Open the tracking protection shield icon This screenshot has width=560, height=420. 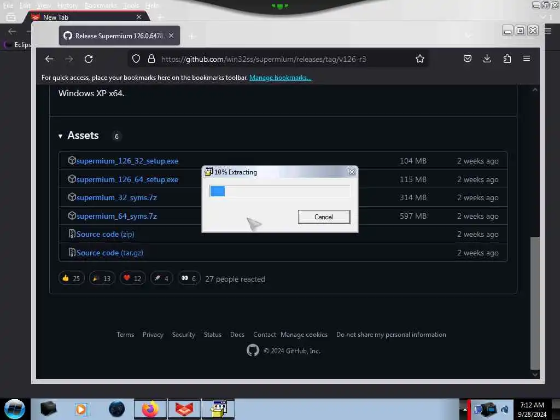(136, 59)
